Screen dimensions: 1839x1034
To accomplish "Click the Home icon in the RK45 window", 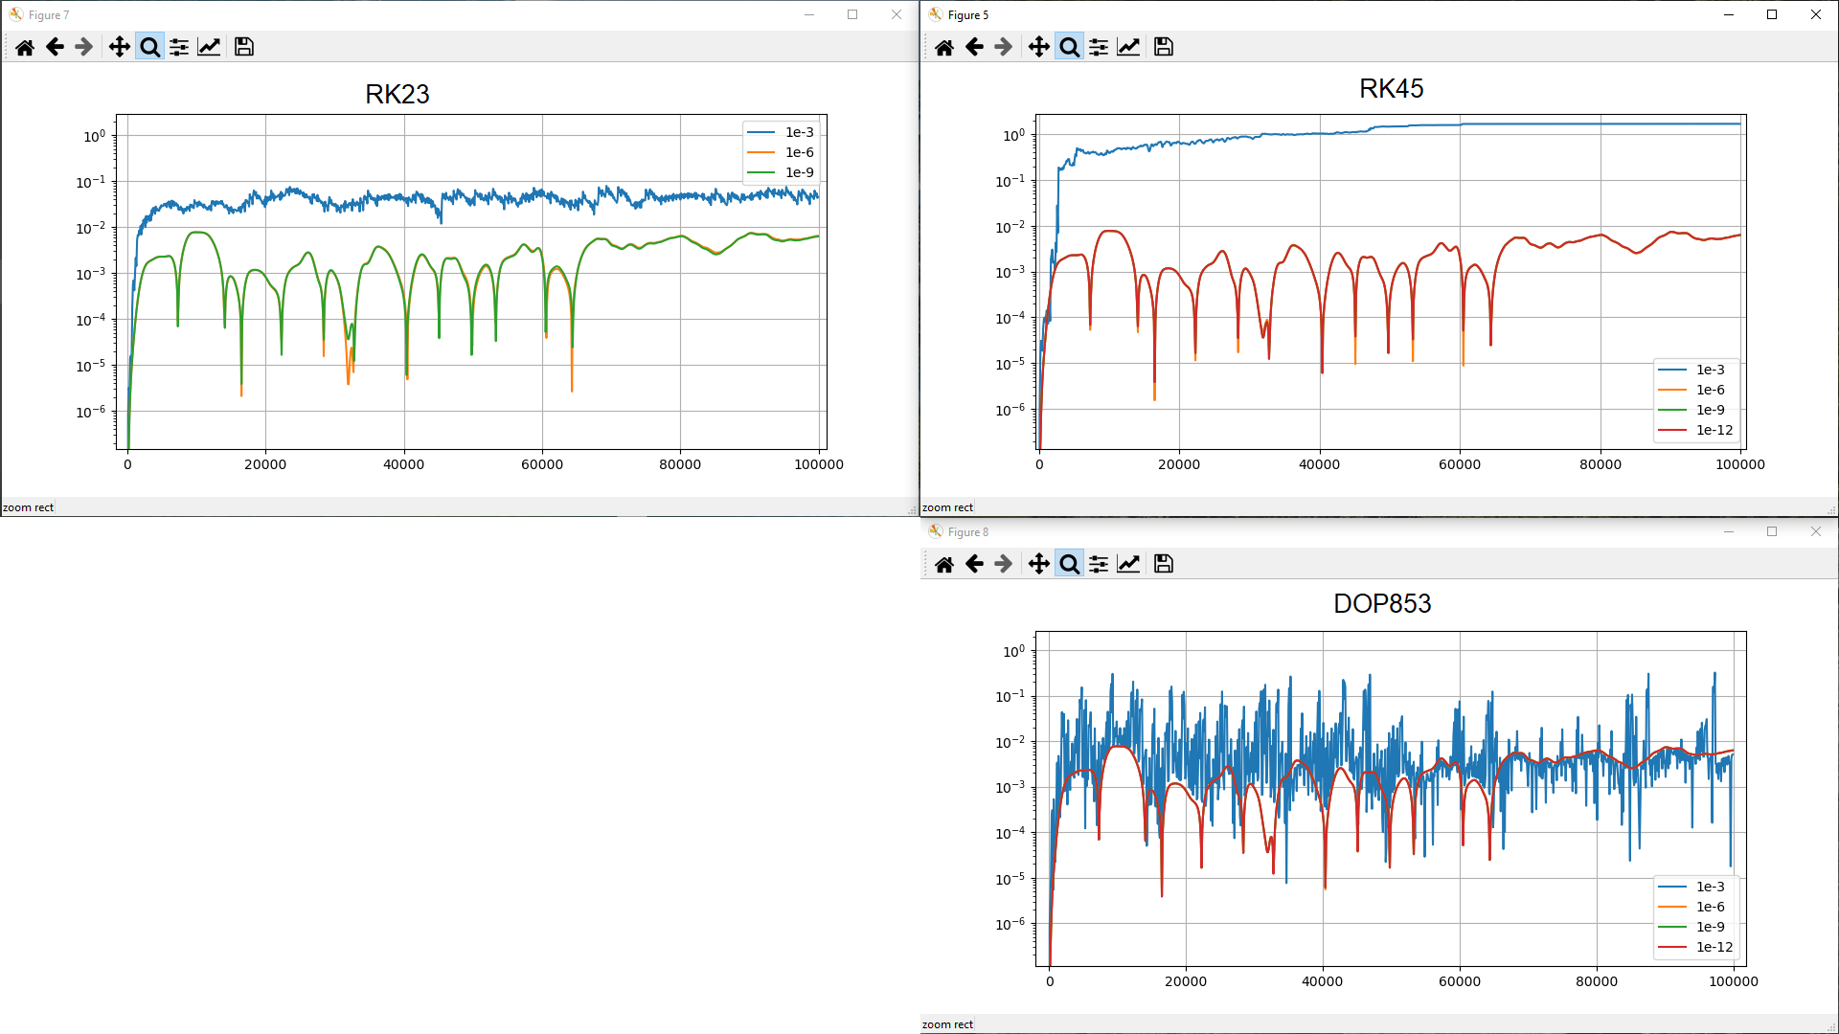I will click(943, 46).
